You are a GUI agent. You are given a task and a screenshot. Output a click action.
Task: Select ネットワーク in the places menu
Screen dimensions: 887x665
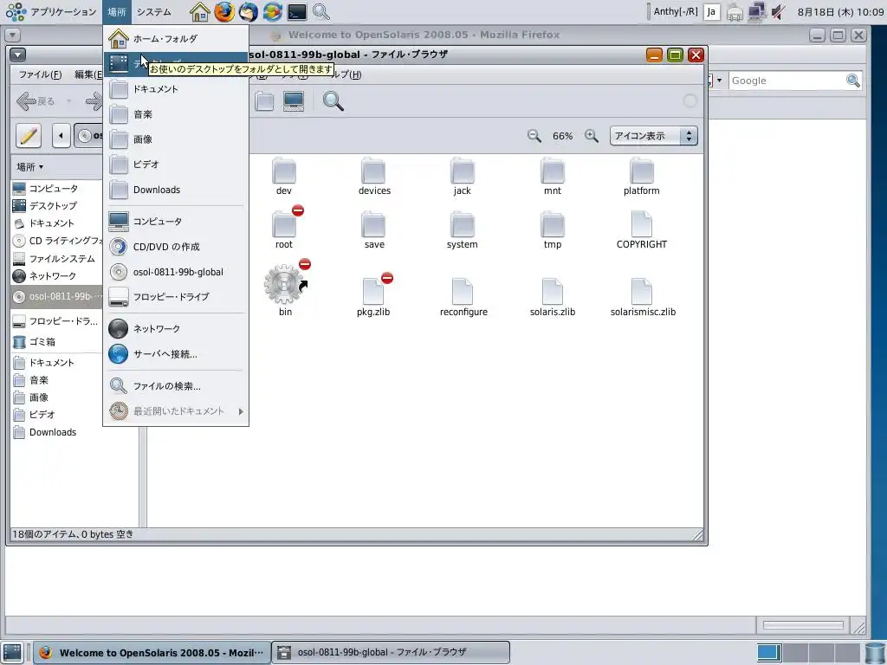[176, 328]
